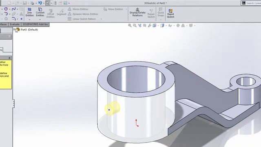
Task: Click the Segment tool
Action: pyautogui.click(x=62, y=13)
